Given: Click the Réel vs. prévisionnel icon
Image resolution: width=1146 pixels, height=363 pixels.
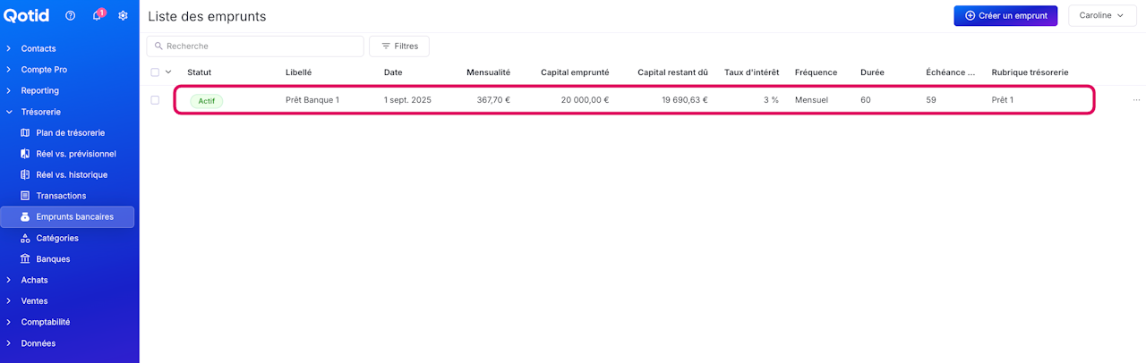Looking at the screenshot, I should [x=25, y=154].
